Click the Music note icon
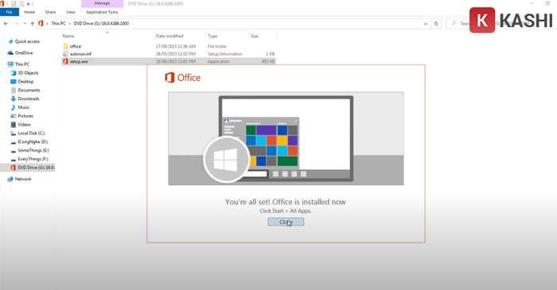 14,107
